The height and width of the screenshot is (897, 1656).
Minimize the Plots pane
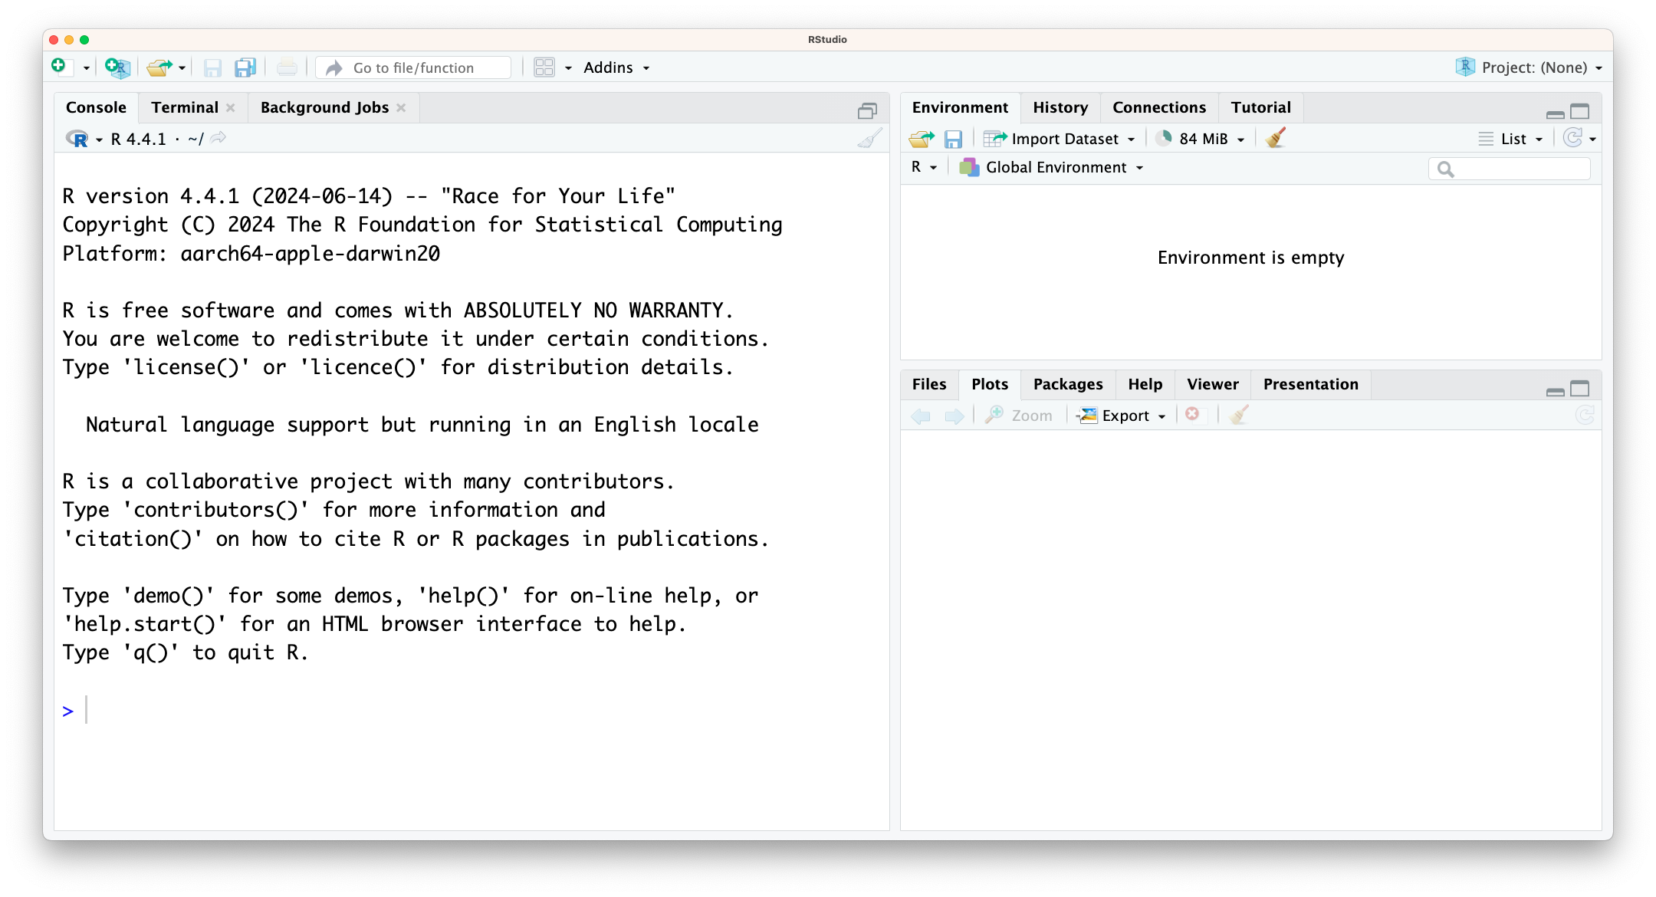pos(1556,391)
